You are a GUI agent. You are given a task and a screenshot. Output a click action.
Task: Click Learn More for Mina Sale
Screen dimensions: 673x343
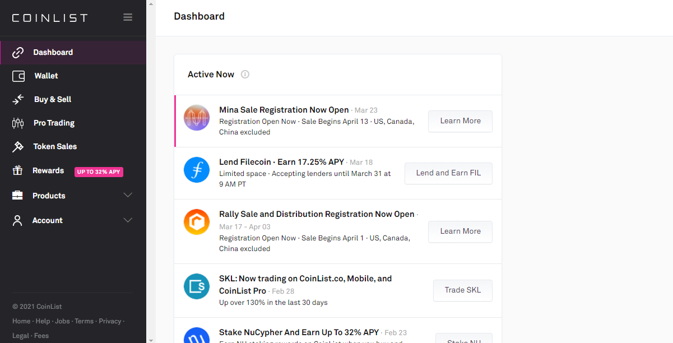460,121
